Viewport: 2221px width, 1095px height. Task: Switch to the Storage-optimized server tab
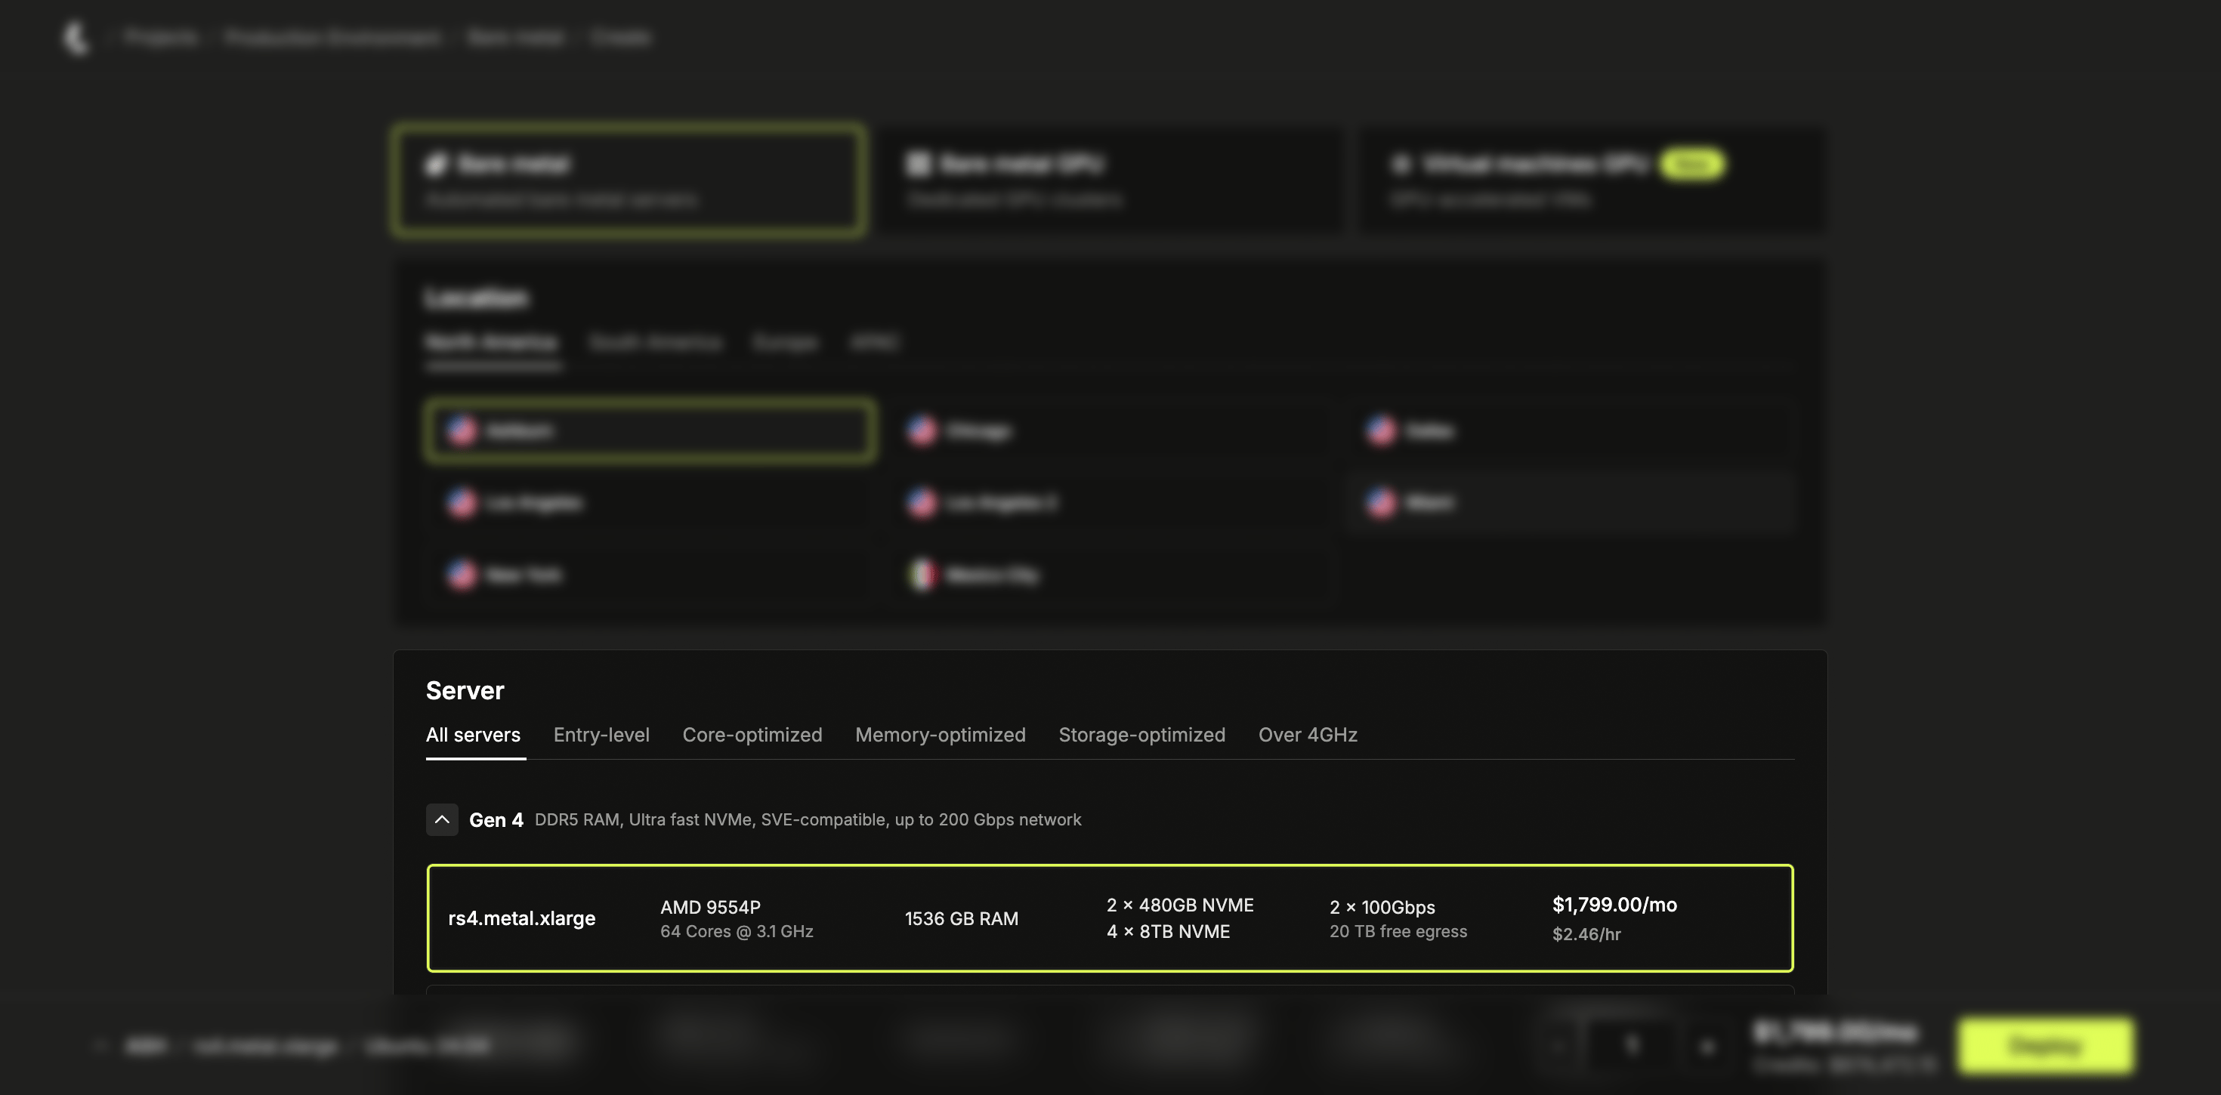pos(1142,735)
